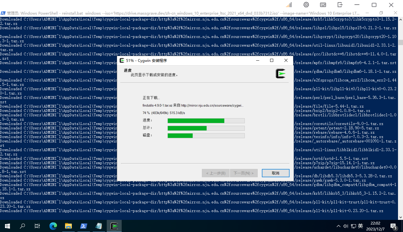403x232 pixels.
Task: Click the taskbar search magnifier
Action: tap(22, 226)
